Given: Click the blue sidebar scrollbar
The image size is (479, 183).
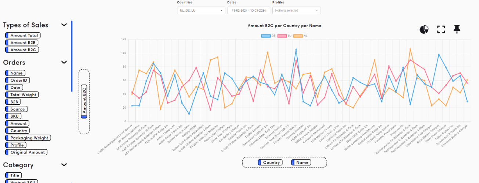Looking at the screenshot, I should [x=72, y=56].
